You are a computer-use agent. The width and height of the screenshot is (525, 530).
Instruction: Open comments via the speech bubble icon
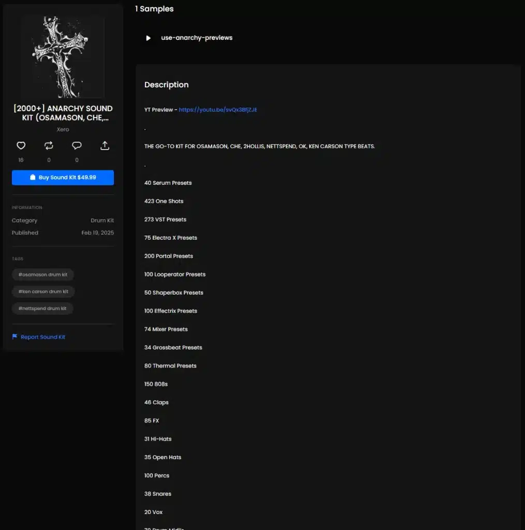click(77, 146)
